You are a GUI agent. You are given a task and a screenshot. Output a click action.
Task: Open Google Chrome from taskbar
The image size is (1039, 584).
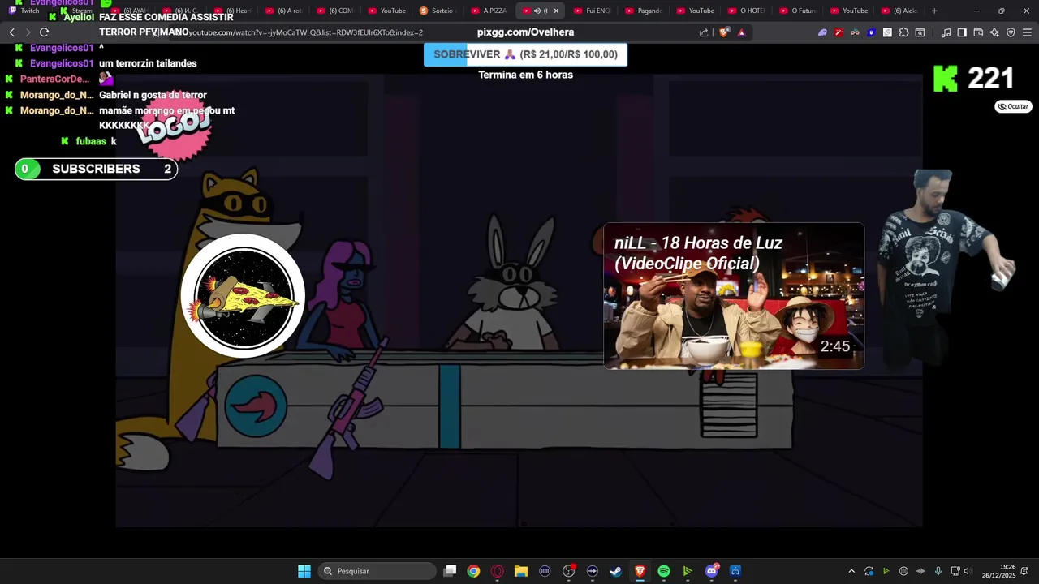(x=473, y=571)
